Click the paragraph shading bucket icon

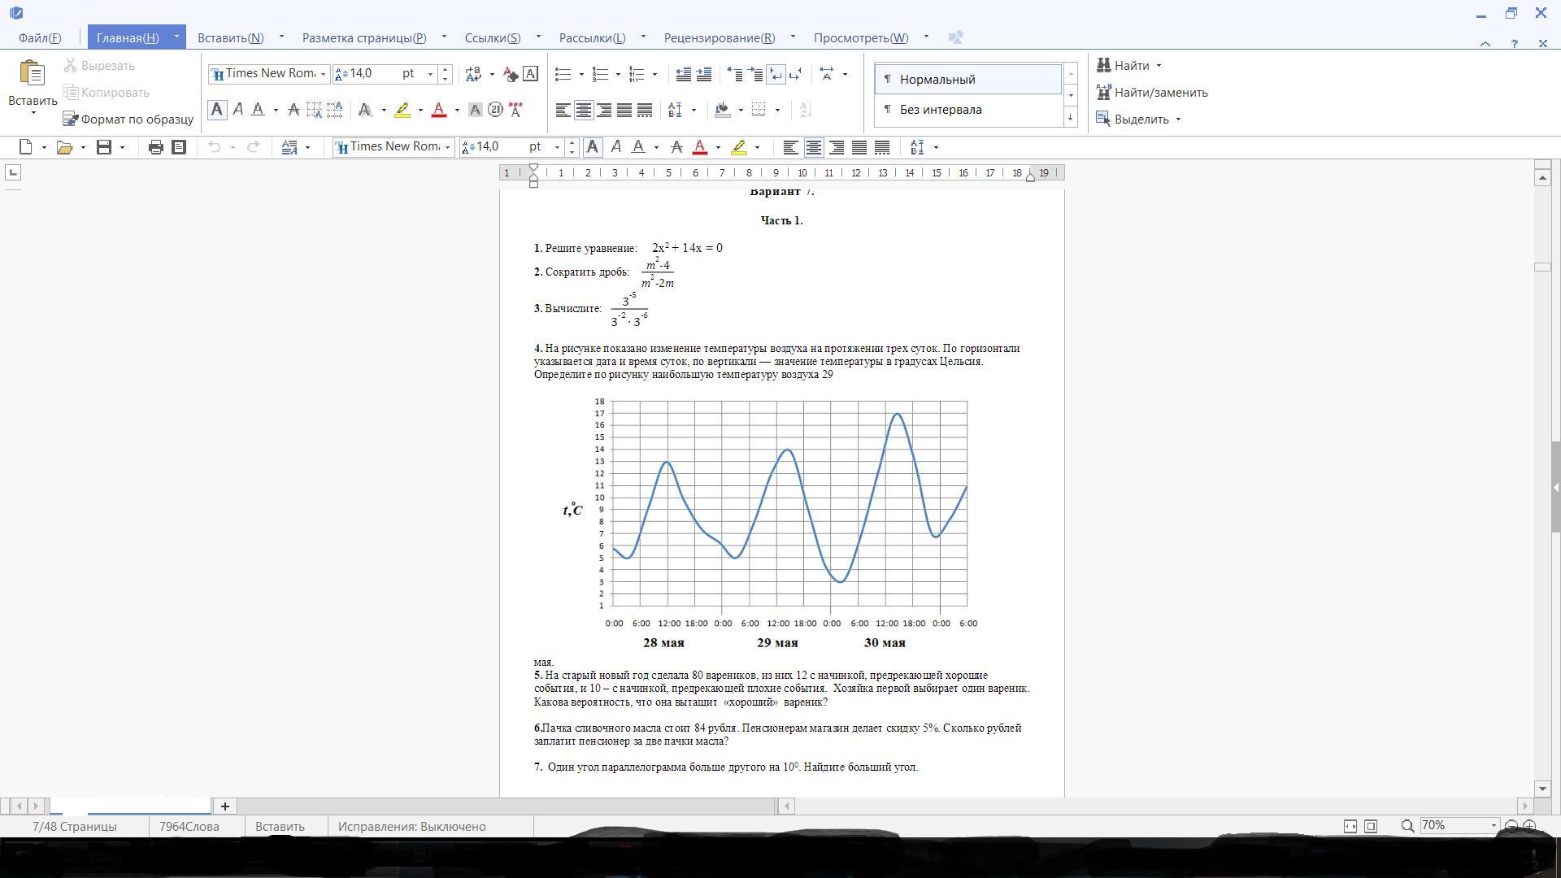pos(722,110)
